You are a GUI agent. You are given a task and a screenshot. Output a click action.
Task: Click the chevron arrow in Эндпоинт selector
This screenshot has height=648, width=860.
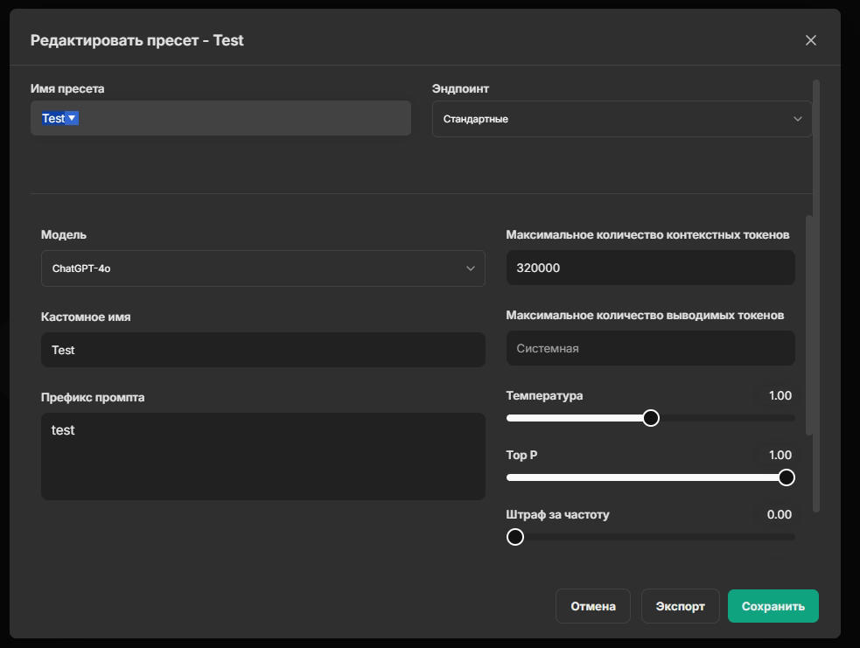pos(797,119)
